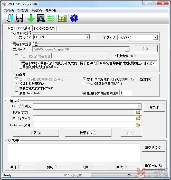Browse for DataFlash文件 with folder icon
The image size is (171, 180).
[138, 125]
